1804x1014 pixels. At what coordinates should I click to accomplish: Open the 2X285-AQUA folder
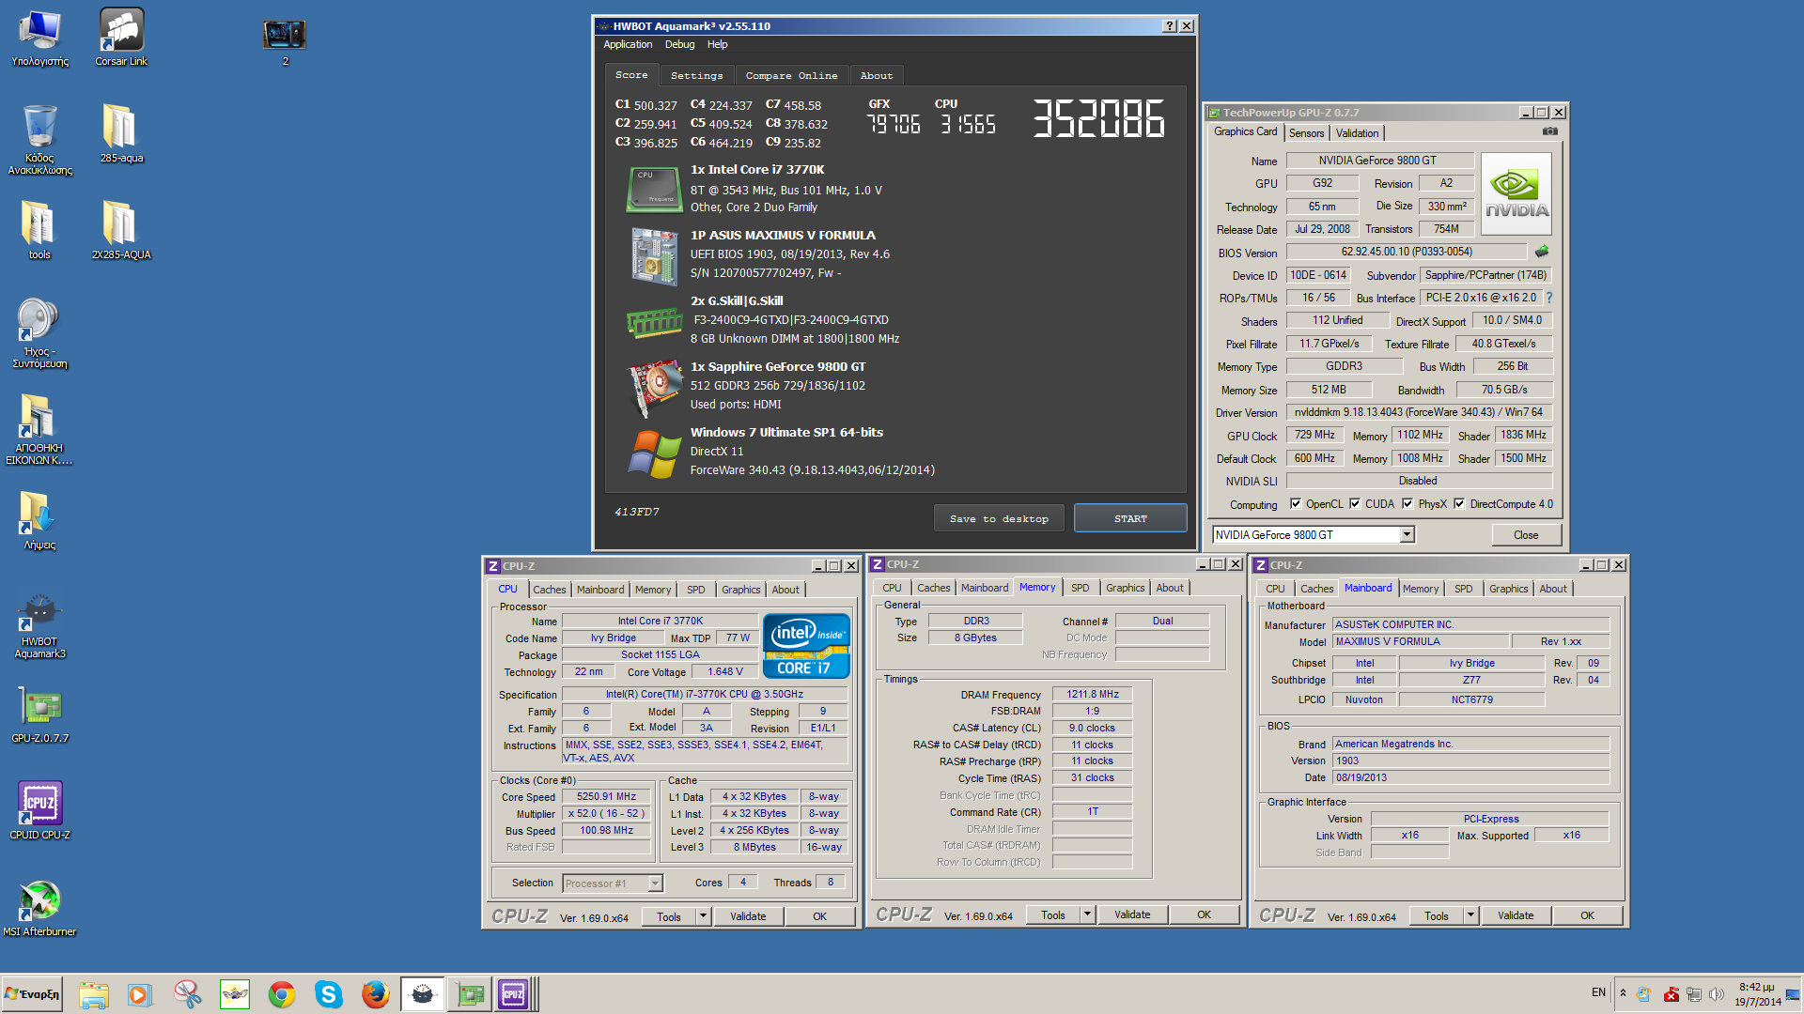tap(121, 230)
